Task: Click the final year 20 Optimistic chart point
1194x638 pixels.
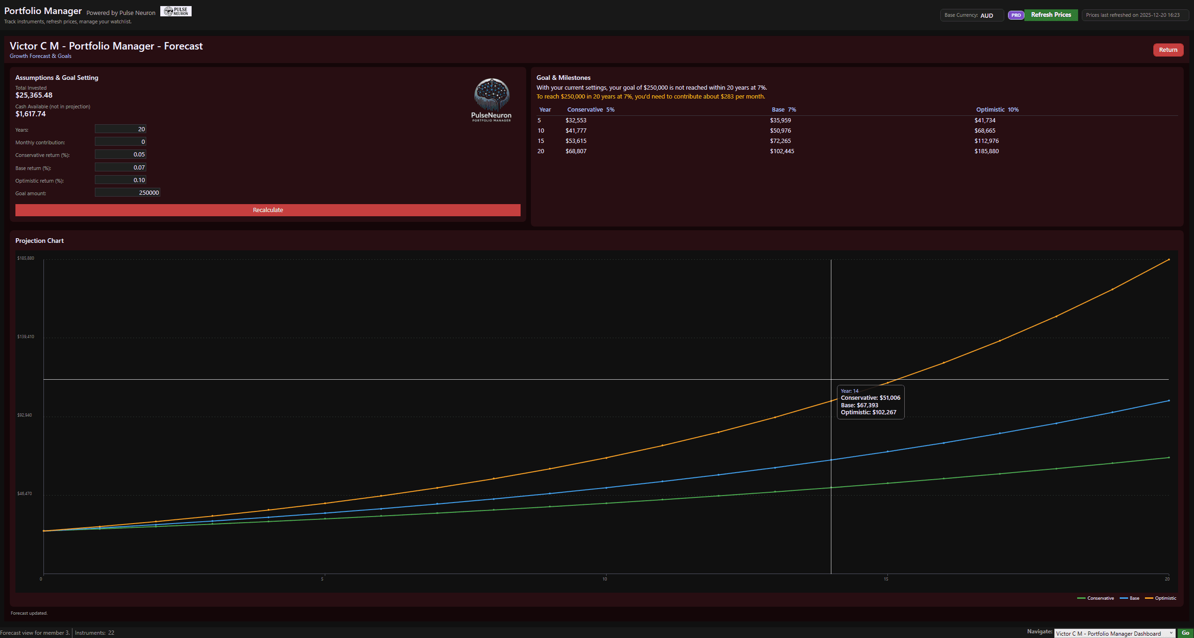Action: point(1168,260)
